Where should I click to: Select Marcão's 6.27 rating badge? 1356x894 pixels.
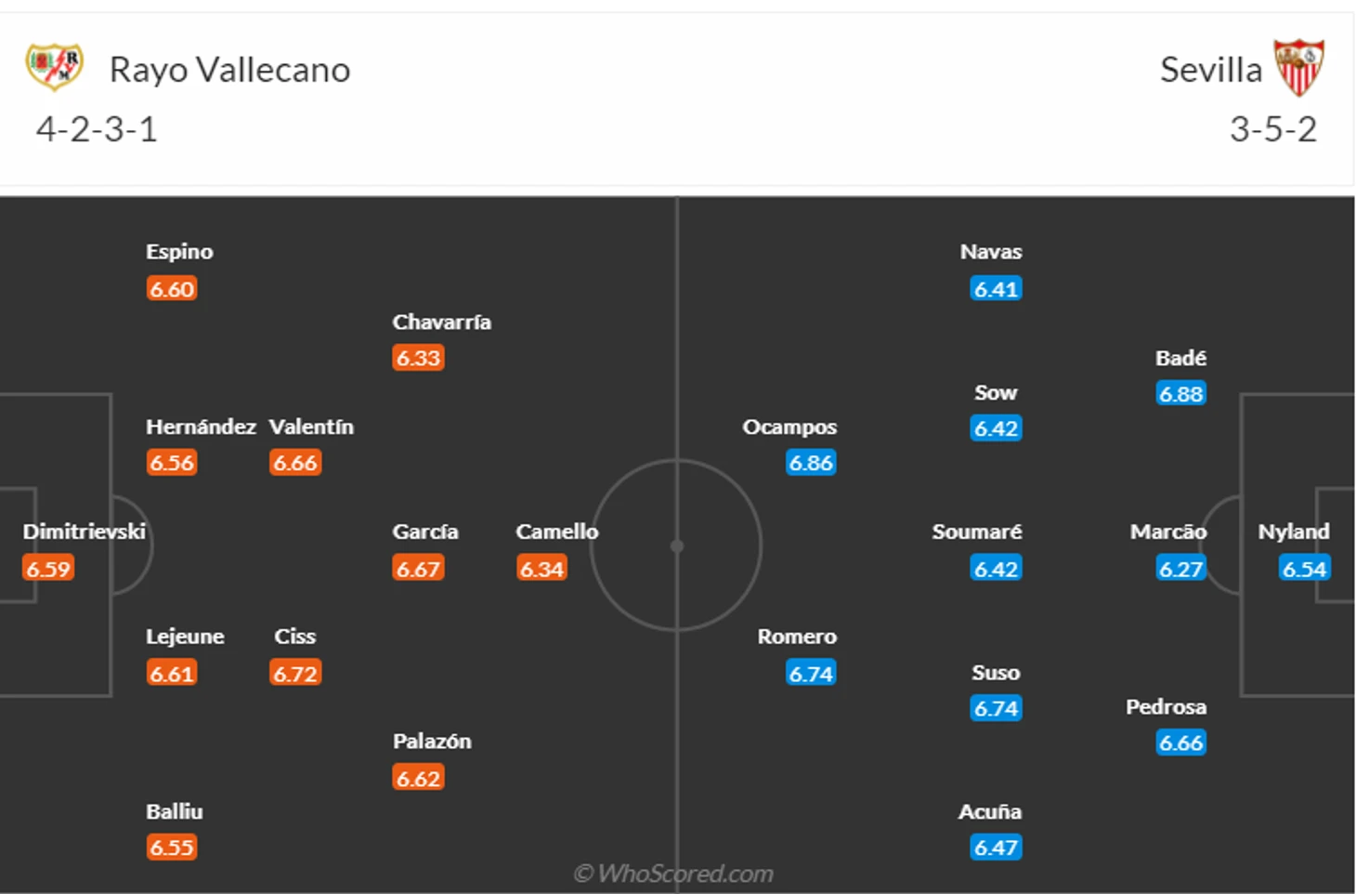(x=1180, y=569)
